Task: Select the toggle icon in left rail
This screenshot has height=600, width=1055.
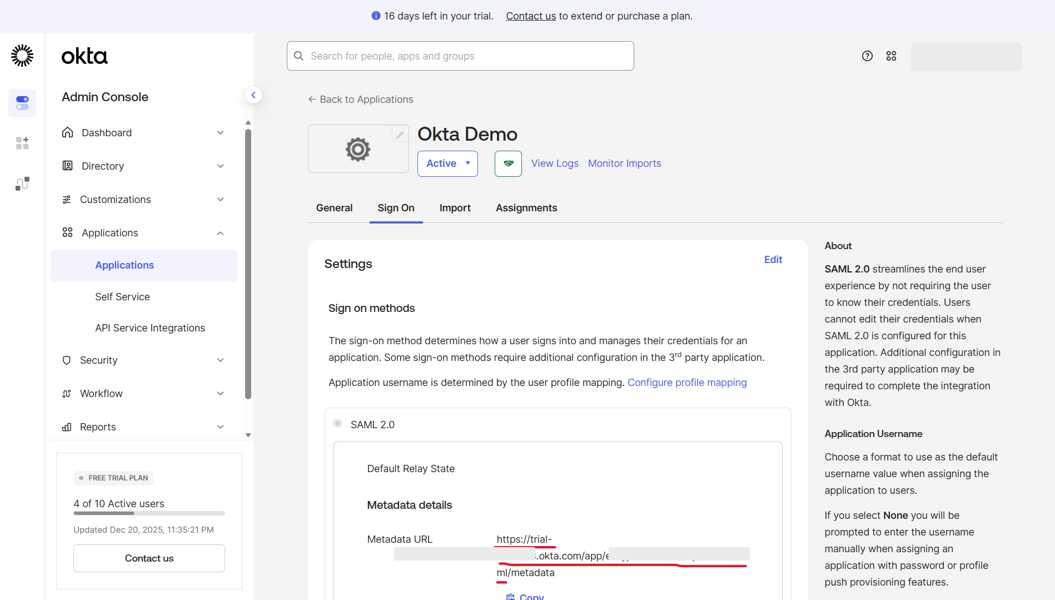Action: point(22,103)
